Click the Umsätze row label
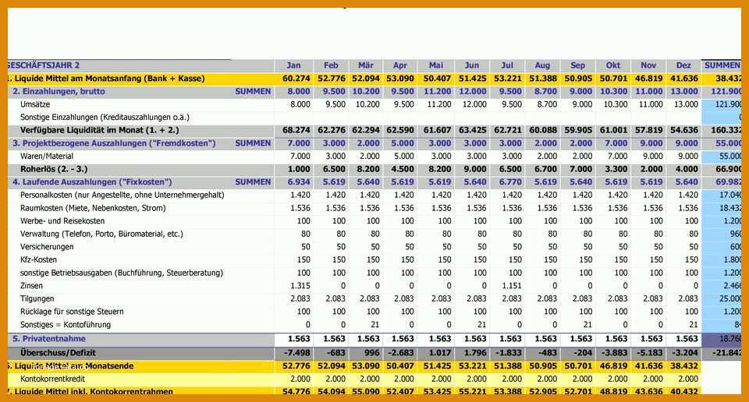The image size is (749, 402). tap(35, 104)
